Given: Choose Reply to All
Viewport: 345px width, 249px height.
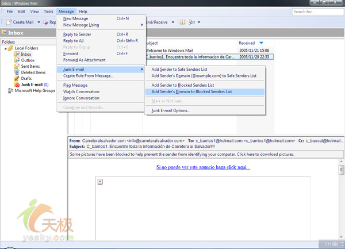Looking at the screenshot, I should tap(101, 41).
